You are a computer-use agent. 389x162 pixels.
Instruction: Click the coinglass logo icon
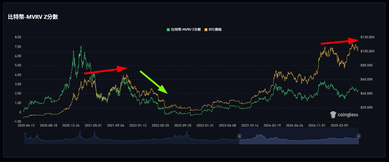(333, 114)
